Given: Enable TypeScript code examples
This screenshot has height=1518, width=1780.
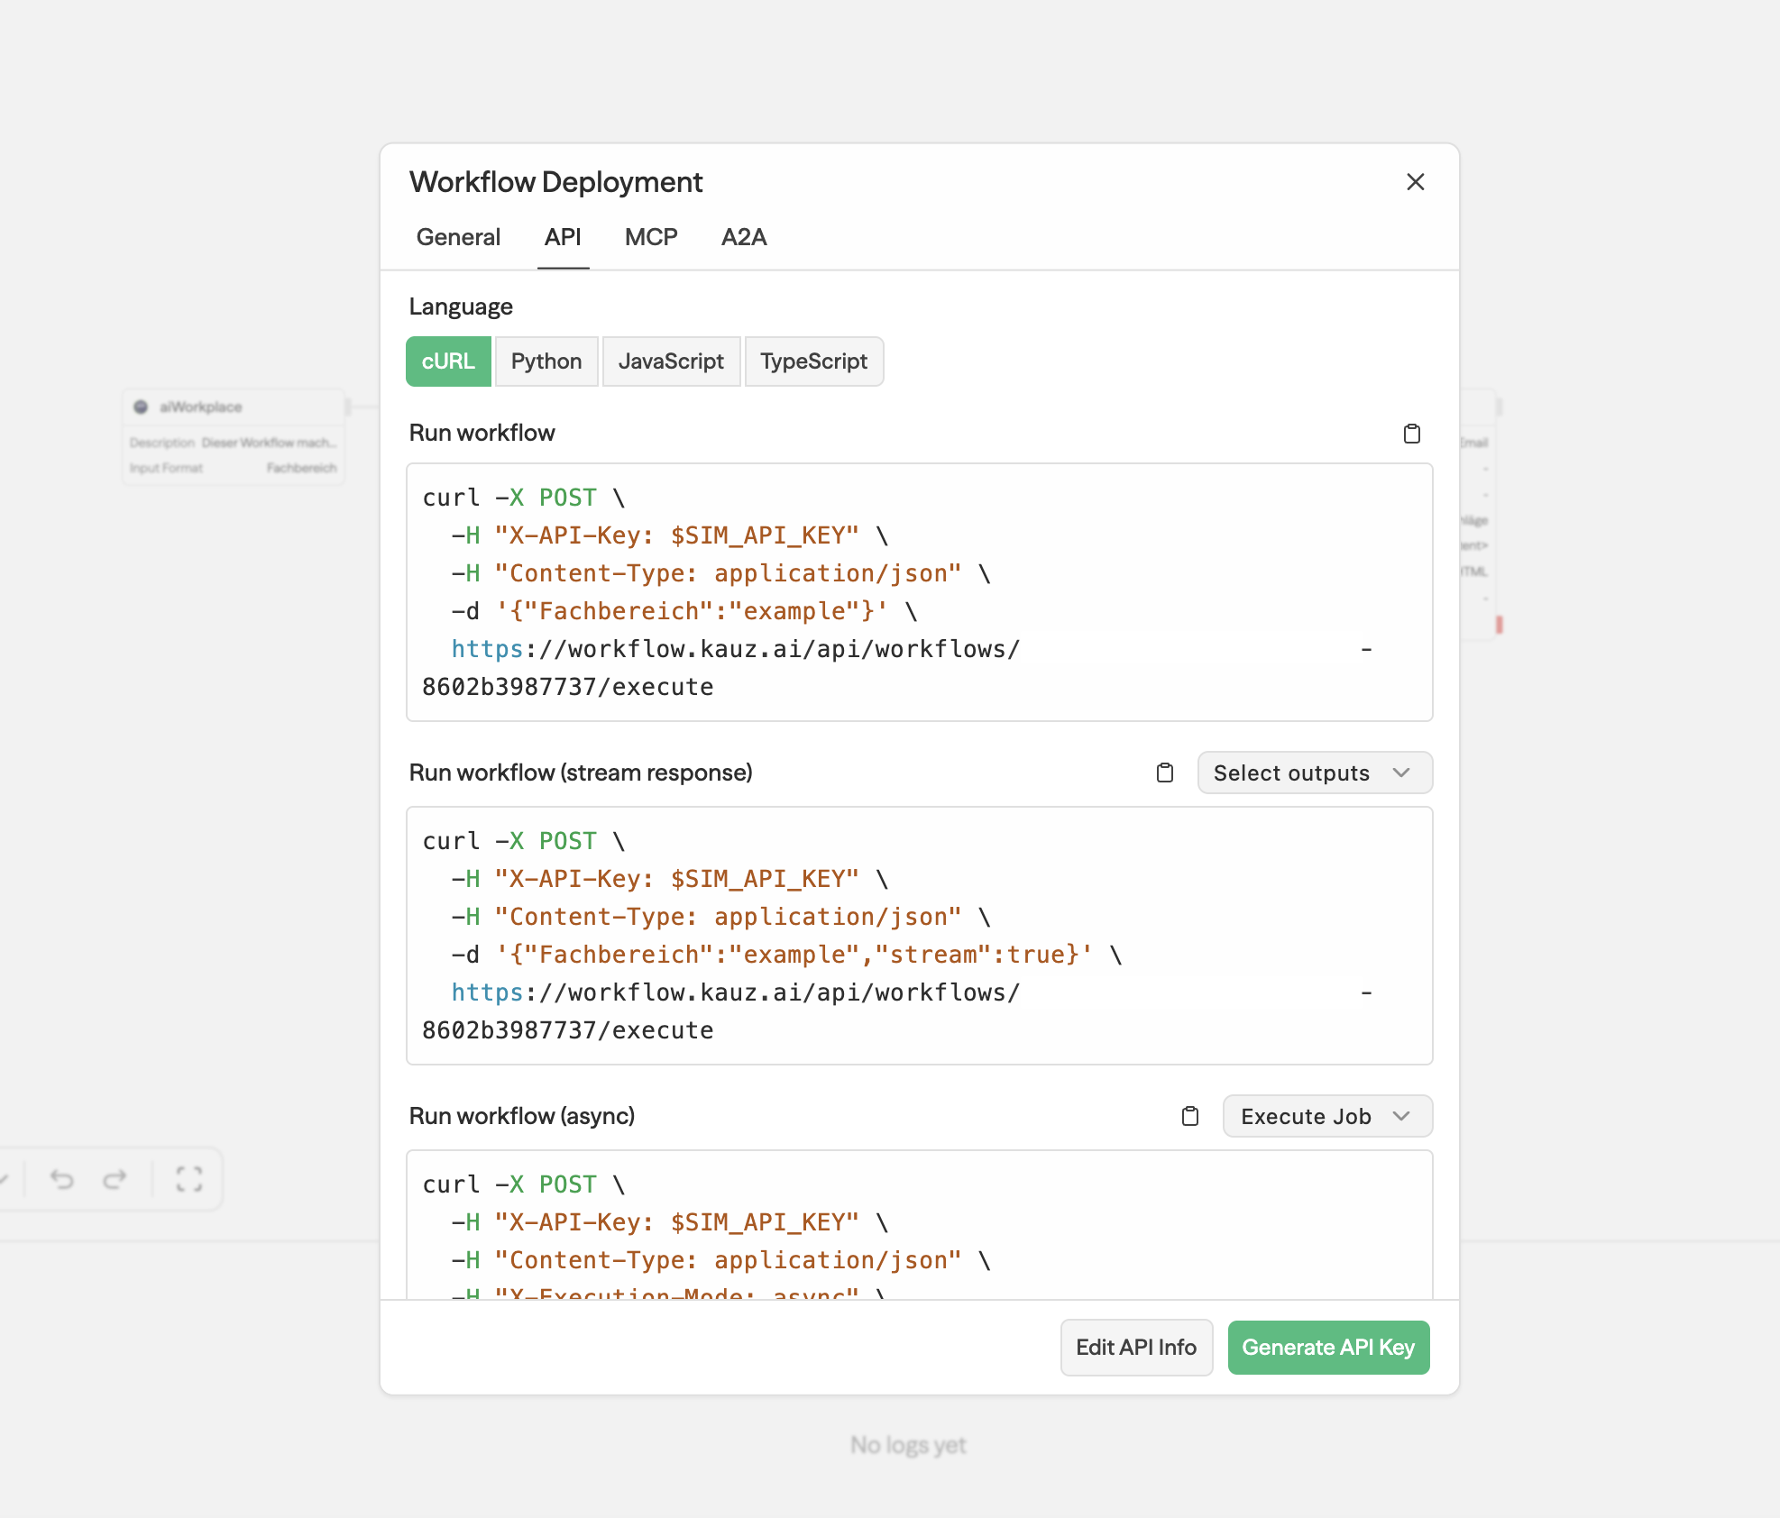Looking at the screenshot, I should click(x=812, y=361).
